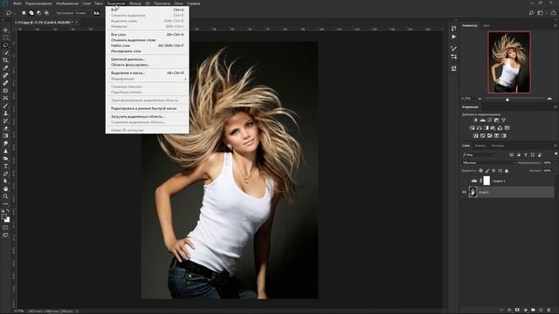This screenshot has height=314, width=559.
Task: Click the Add to Selection mode icon
Action: (31, 13)
